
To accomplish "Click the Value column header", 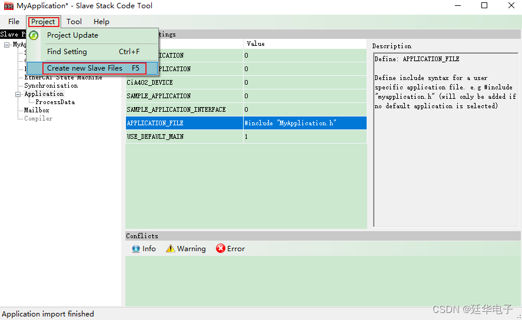I will 305,44.
